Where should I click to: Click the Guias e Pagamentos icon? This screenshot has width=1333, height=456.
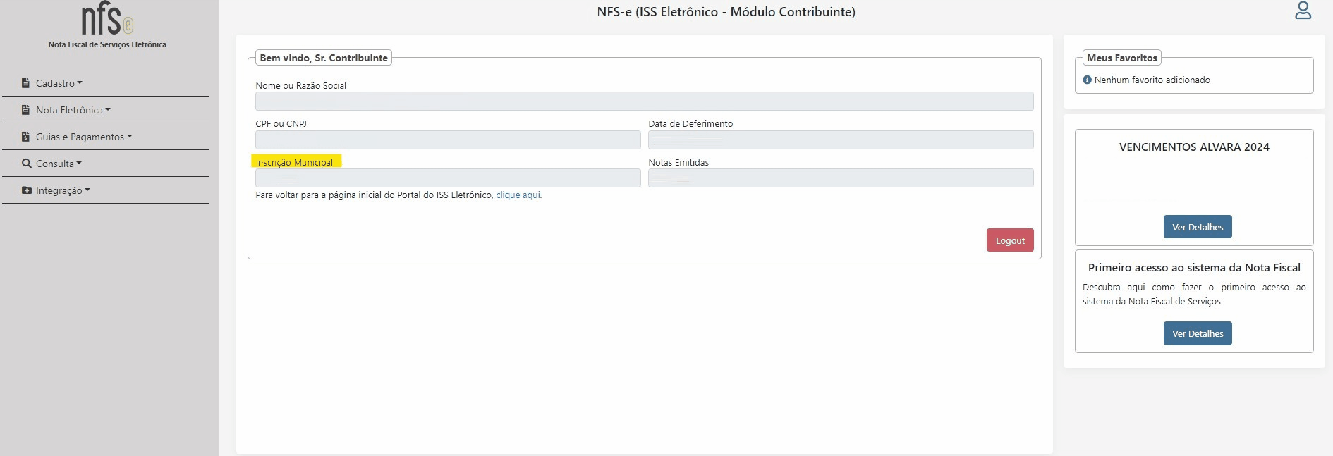[26, 137]
